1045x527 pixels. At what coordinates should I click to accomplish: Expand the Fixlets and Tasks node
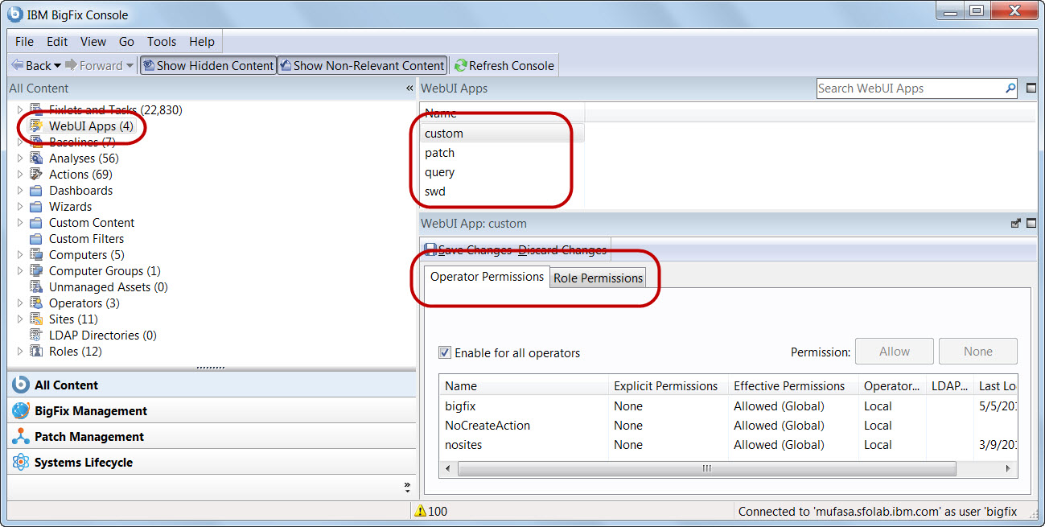coord(20,109)
